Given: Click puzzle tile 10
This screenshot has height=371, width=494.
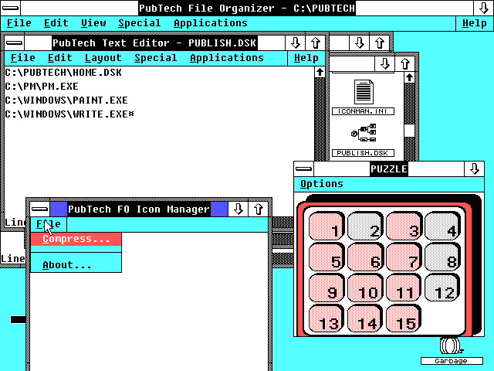Looking at the screenshot, I should click(x=365, y=288).
